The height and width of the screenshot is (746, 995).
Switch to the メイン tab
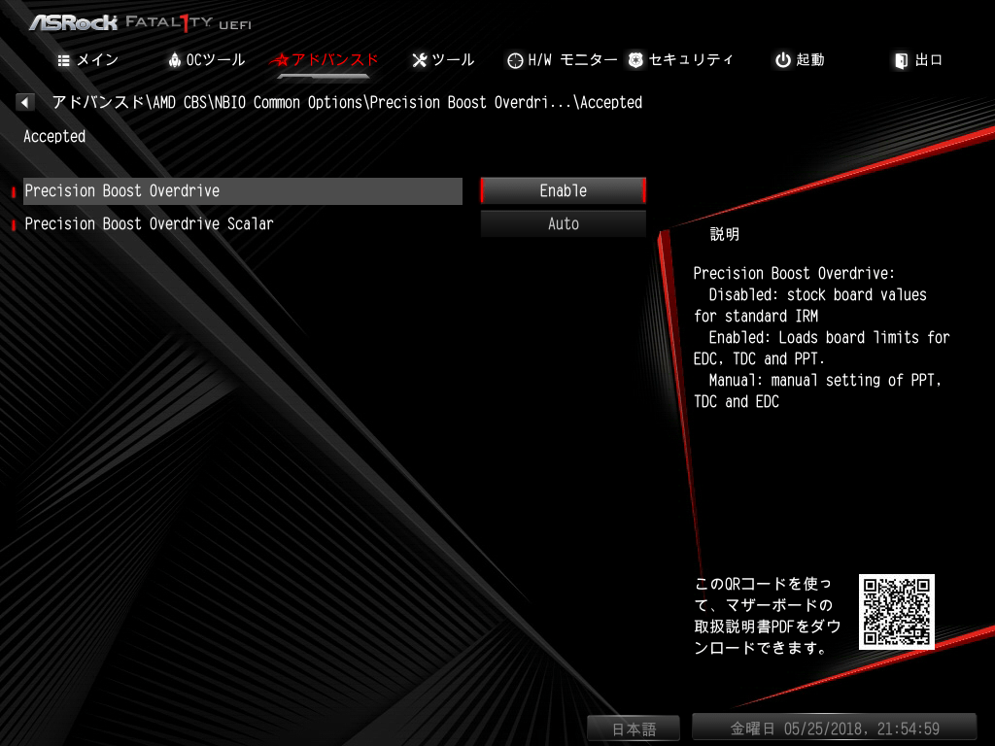88,60
